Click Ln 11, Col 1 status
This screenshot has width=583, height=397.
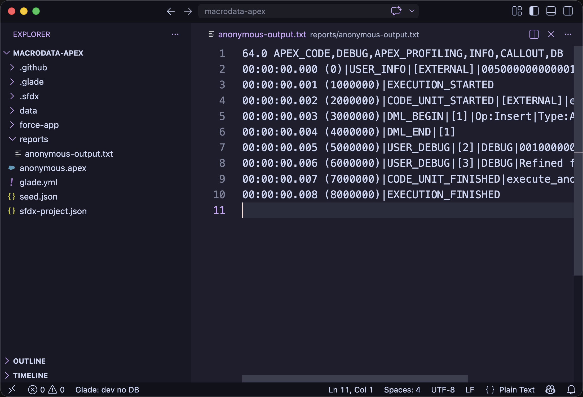[x=351, y=390]
